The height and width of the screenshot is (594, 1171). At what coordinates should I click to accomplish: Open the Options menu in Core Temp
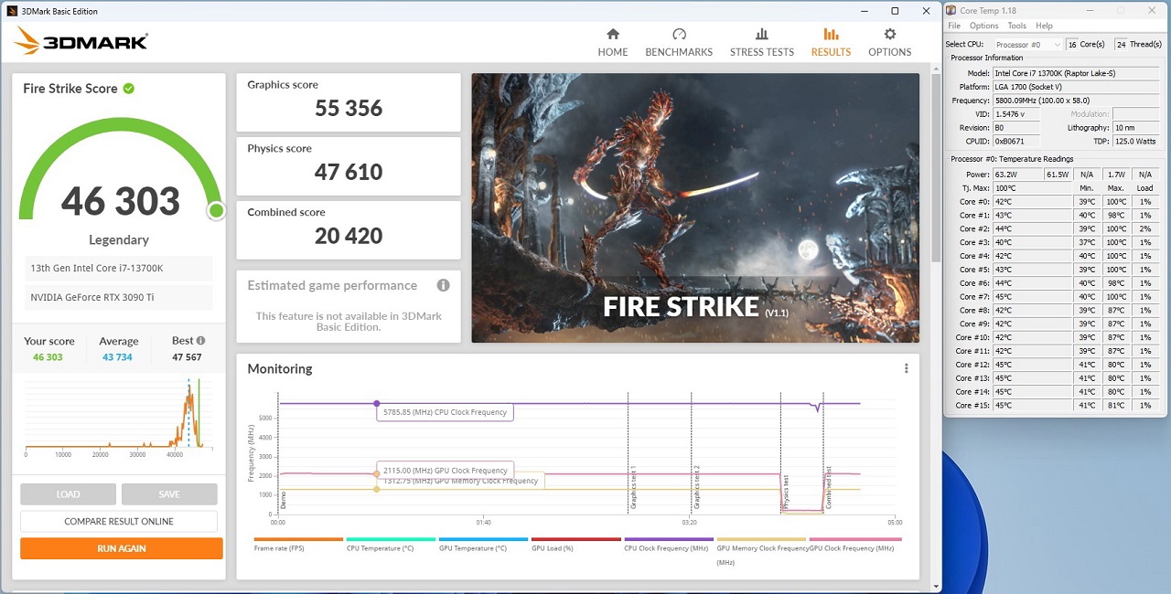pos(983,26)
